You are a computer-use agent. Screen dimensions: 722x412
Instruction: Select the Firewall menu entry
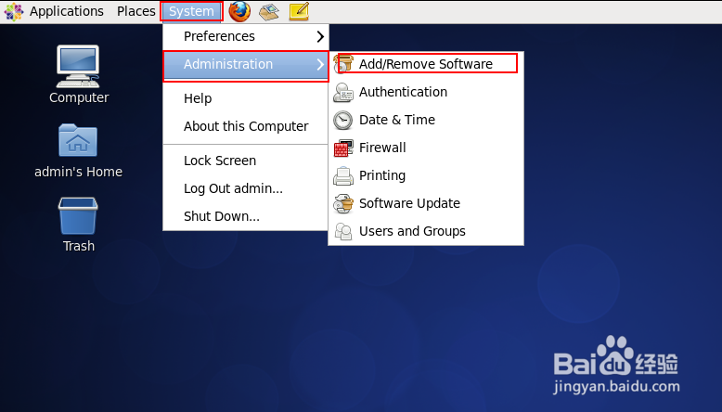426,148
